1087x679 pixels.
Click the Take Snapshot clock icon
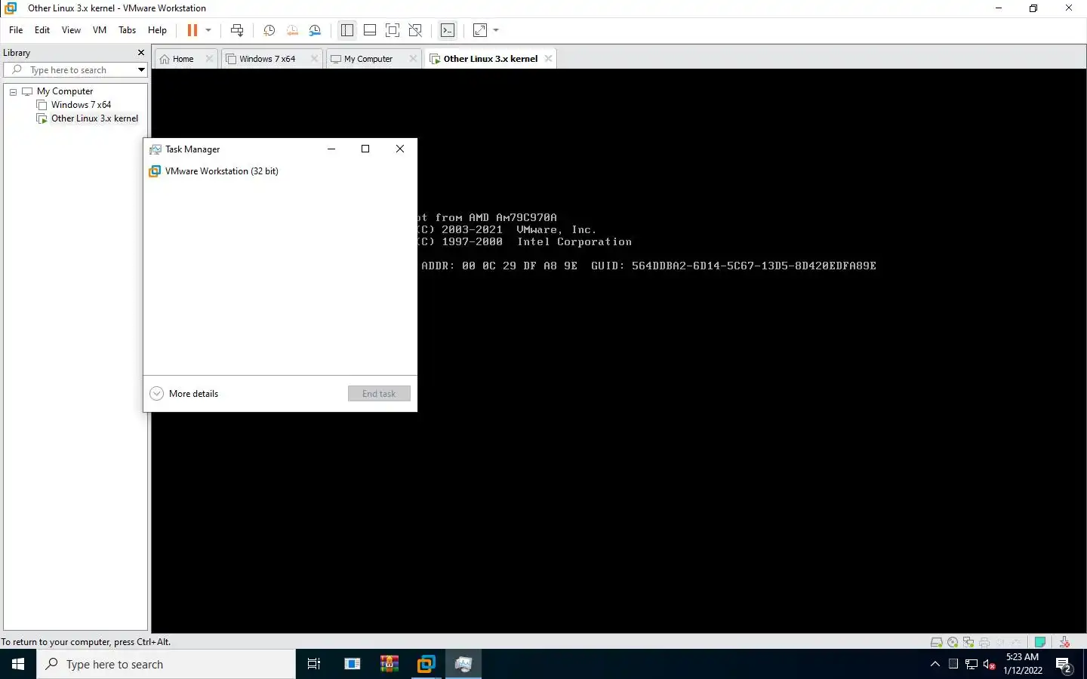pyautogui.click(x=269, y=30)
